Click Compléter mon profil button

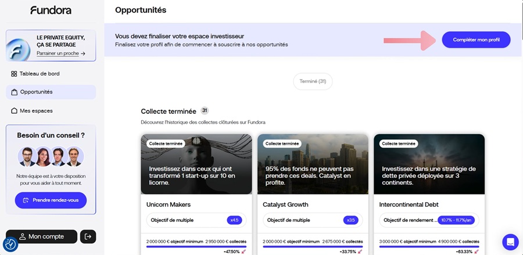point(476,39)
